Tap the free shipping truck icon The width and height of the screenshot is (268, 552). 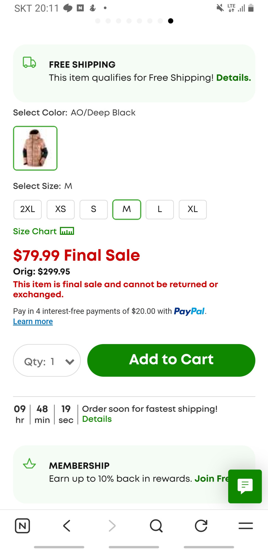[29, 62]
